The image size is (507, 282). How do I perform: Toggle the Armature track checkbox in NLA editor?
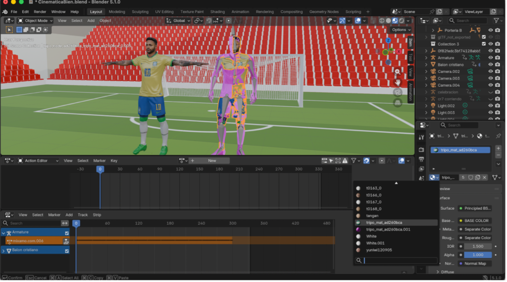[x=67, y=233]
